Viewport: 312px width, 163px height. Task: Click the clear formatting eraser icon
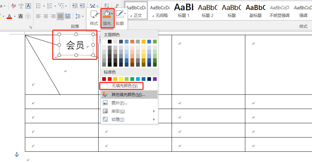(14, 6)
